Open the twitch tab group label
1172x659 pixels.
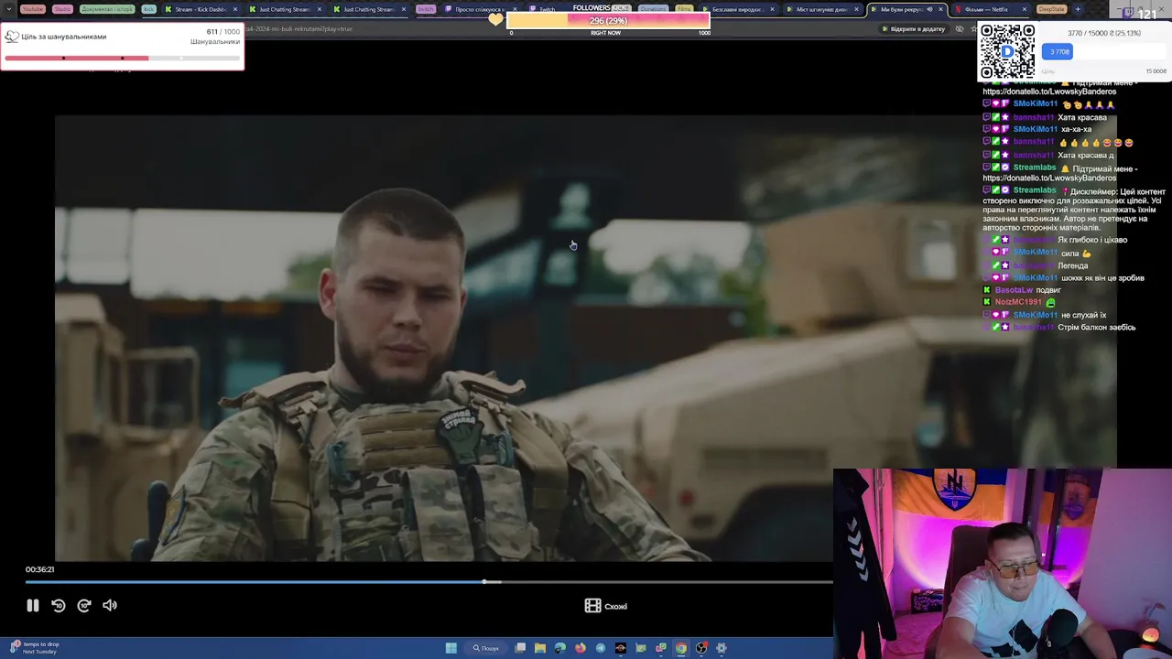pyautogui.click(x=426, y=9)
